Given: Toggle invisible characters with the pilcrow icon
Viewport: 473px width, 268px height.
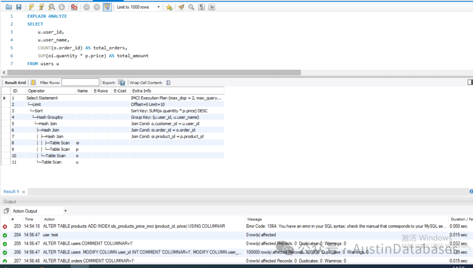Looking at the screenshot, I should [201, 7].
